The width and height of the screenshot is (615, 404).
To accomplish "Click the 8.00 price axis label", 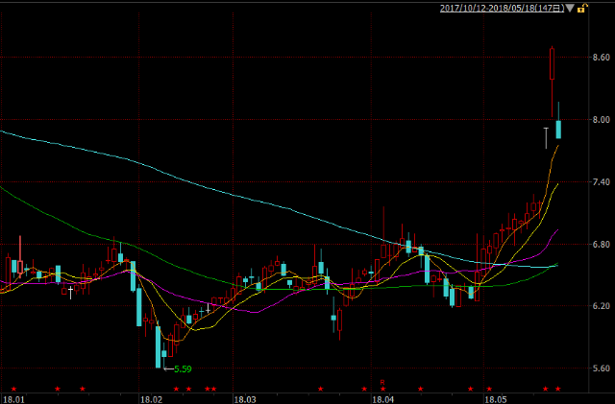I will (601, 120).
